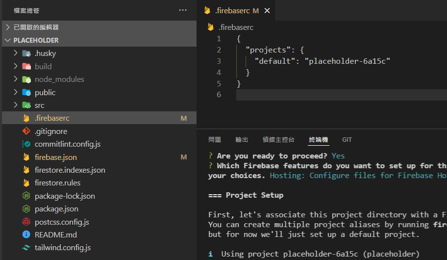Click the firestore.rules Firebase icon

pyautogui.click(x=26, y=183)
